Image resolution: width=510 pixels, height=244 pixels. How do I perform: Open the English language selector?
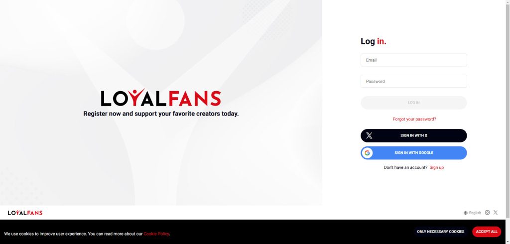coord(472,213)
